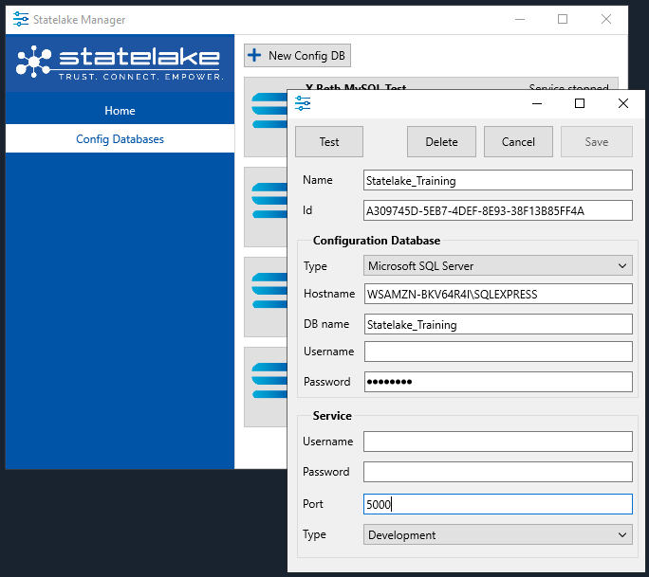Click the DB name input field
This screenshot has width=649, height=577.
pos(498,324)
